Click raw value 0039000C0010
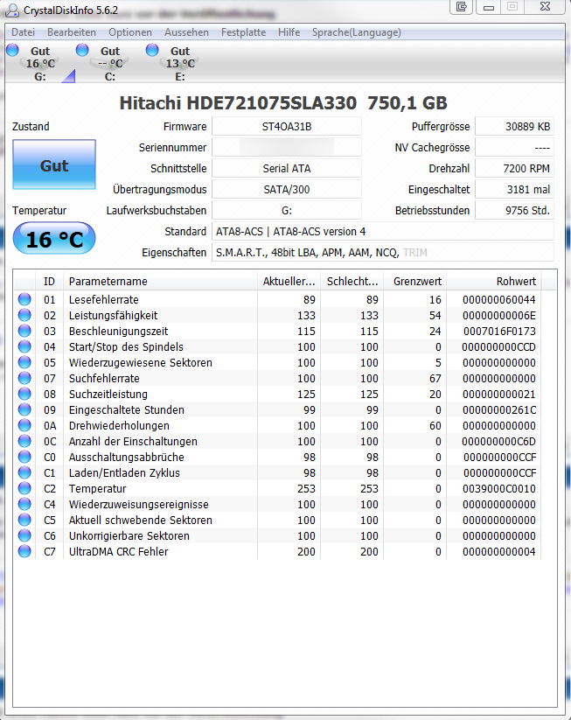The image size is (571, 720). pos(499,488)
